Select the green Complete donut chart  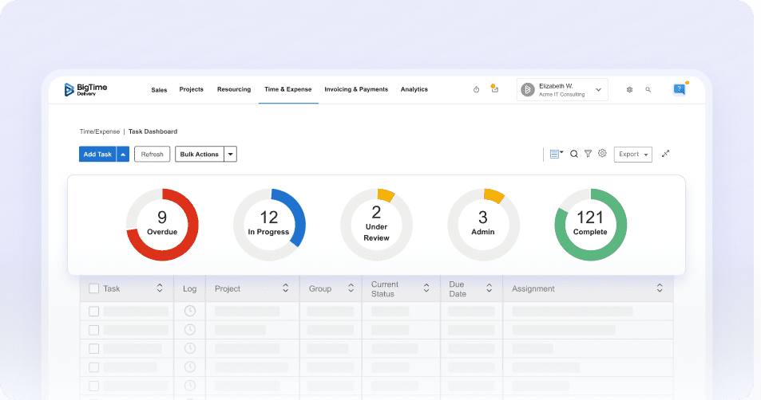[590, 224]
